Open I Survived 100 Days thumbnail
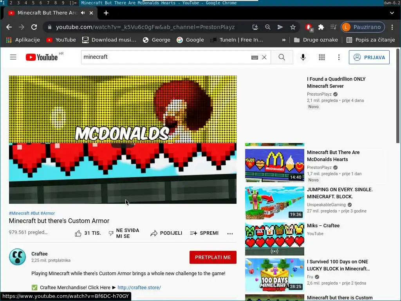401x301 pixels. click(x=275, y=275)
